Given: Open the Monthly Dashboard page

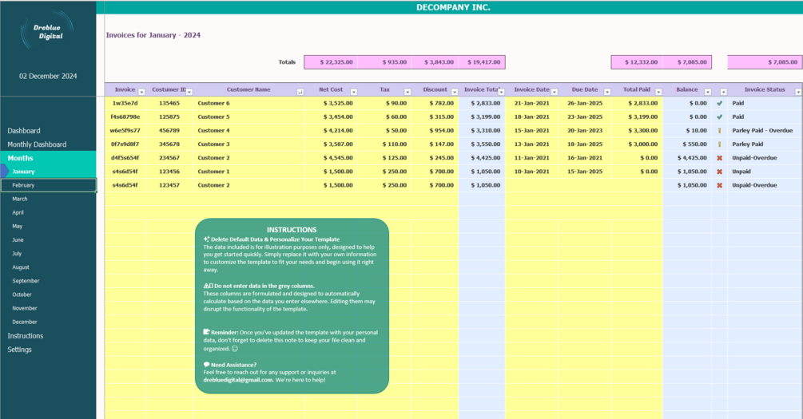Looking at the screenshot, I should (37, 144).
